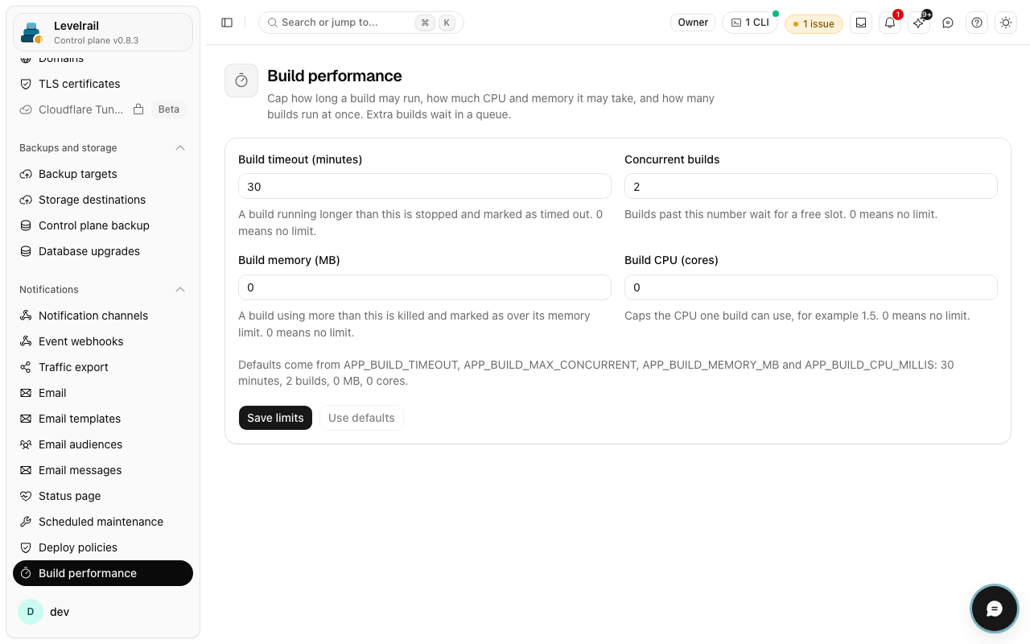This screenshot has height=644, width=1030.
Task: Open Control plane backup page
Action: click(103, 225)
